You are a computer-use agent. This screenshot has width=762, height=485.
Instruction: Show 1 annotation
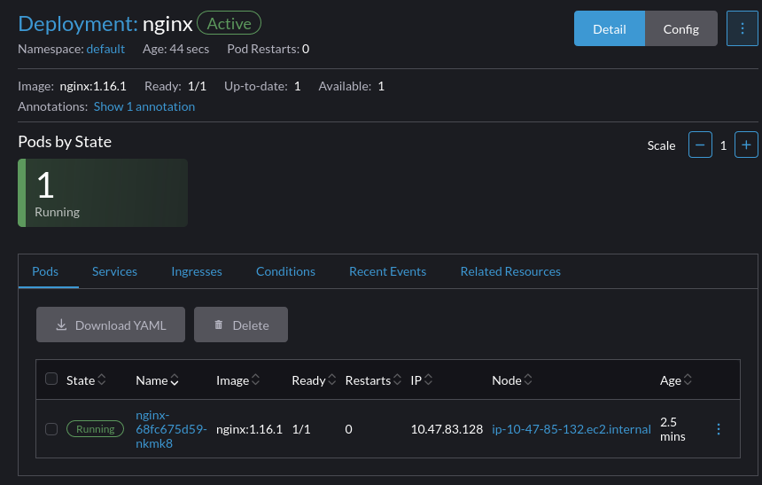(x=144, y=106)
